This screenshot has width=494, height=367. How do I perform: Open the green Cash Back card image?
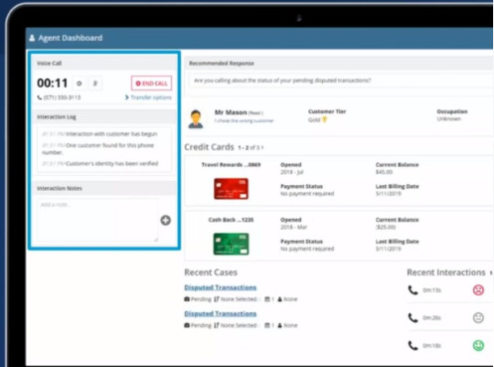tap(231, 244)
